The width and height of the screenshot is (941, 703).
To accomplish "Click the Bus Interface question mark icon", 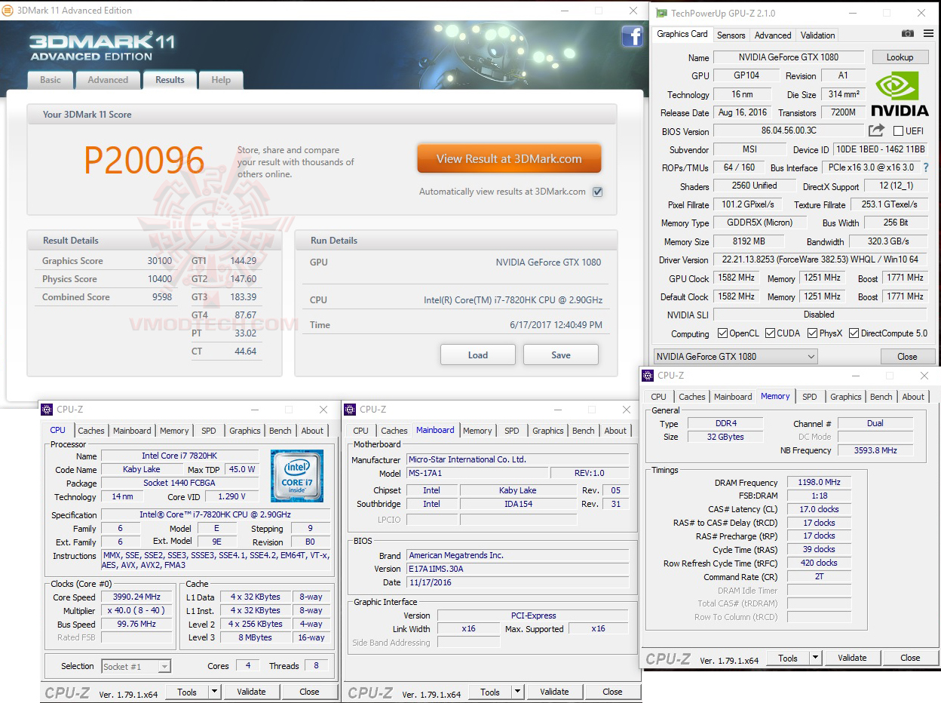I will pyautogui.click(x=926, y=167).
